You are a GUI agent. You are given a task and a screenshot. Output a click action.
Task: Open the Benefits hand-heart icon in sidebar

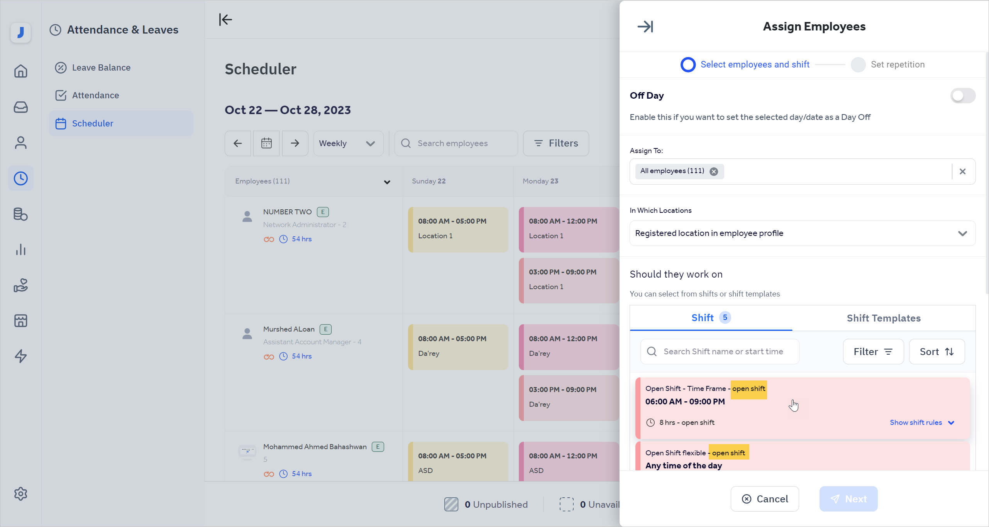coord(20,285)
